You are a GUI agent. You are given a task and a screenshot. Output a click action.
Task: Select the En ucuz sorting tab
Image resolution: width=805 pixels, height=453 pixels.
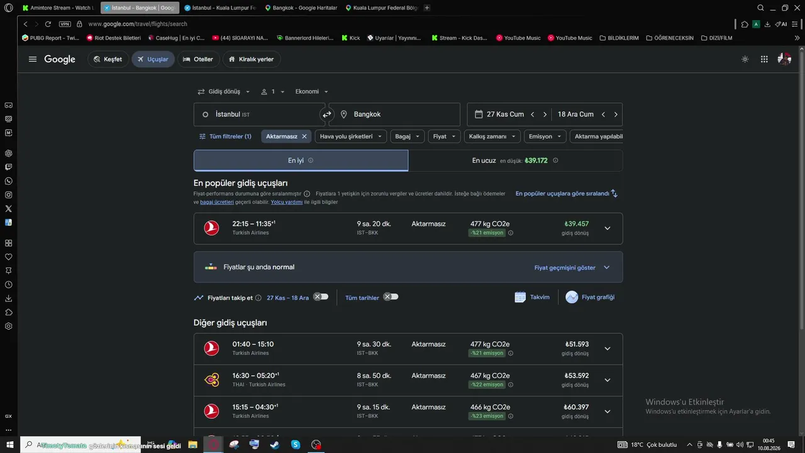516,160
